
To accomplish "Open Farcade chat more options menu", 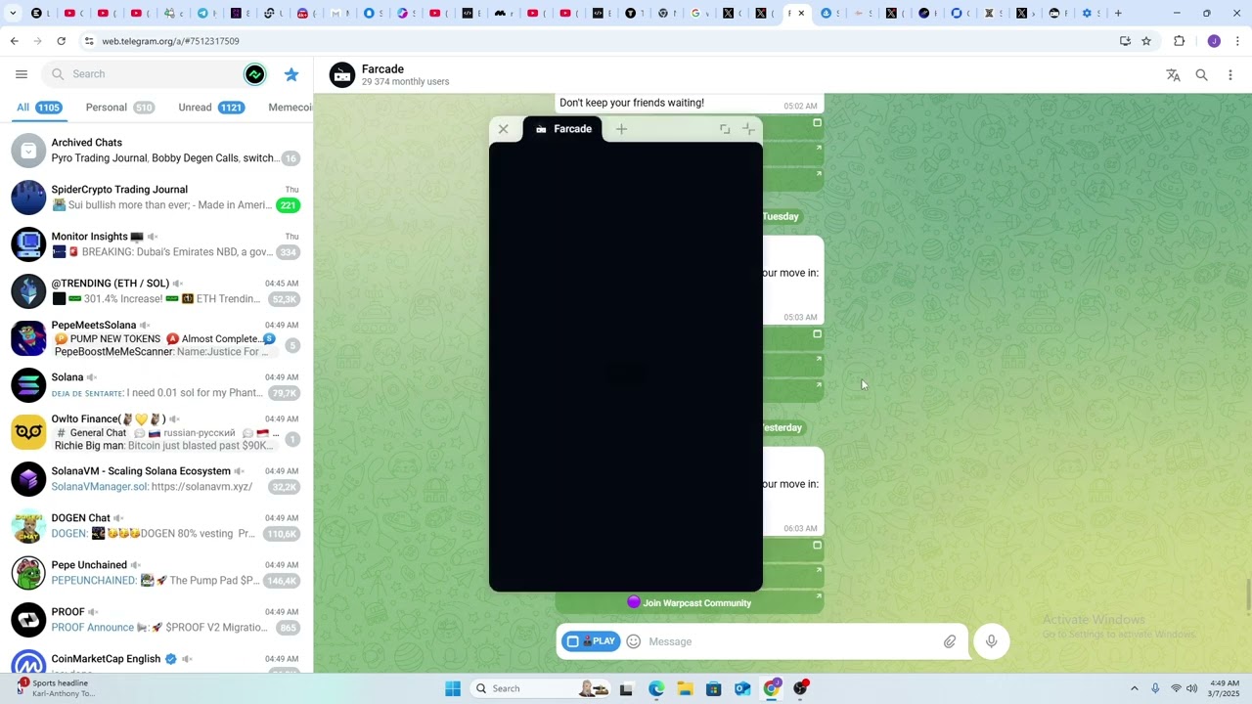I will [x=1230, y=75].
